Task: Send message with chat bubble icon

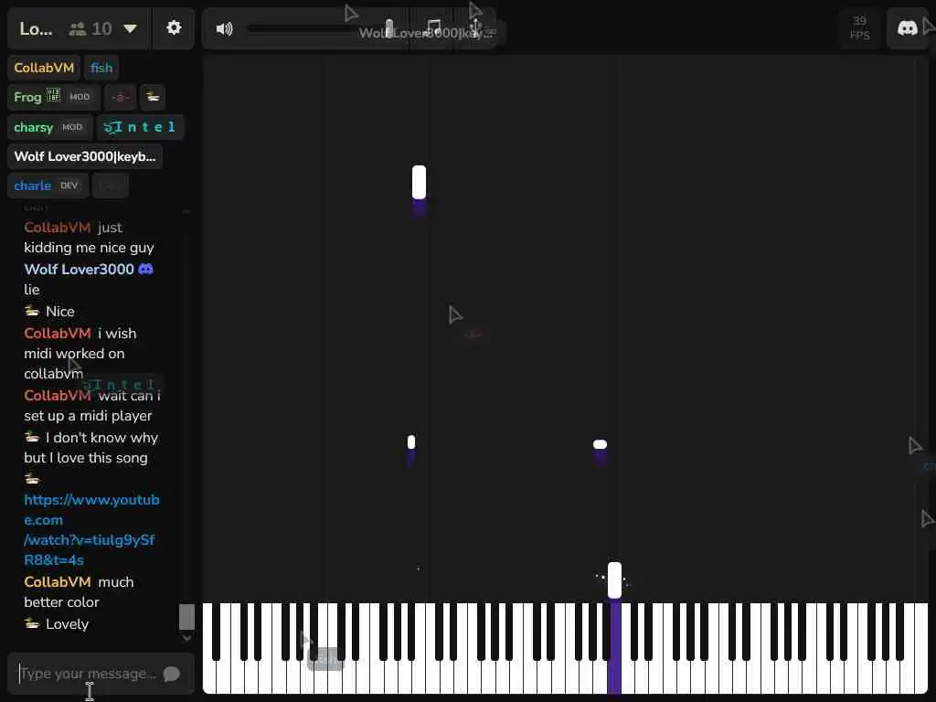Action: [172, 674]
